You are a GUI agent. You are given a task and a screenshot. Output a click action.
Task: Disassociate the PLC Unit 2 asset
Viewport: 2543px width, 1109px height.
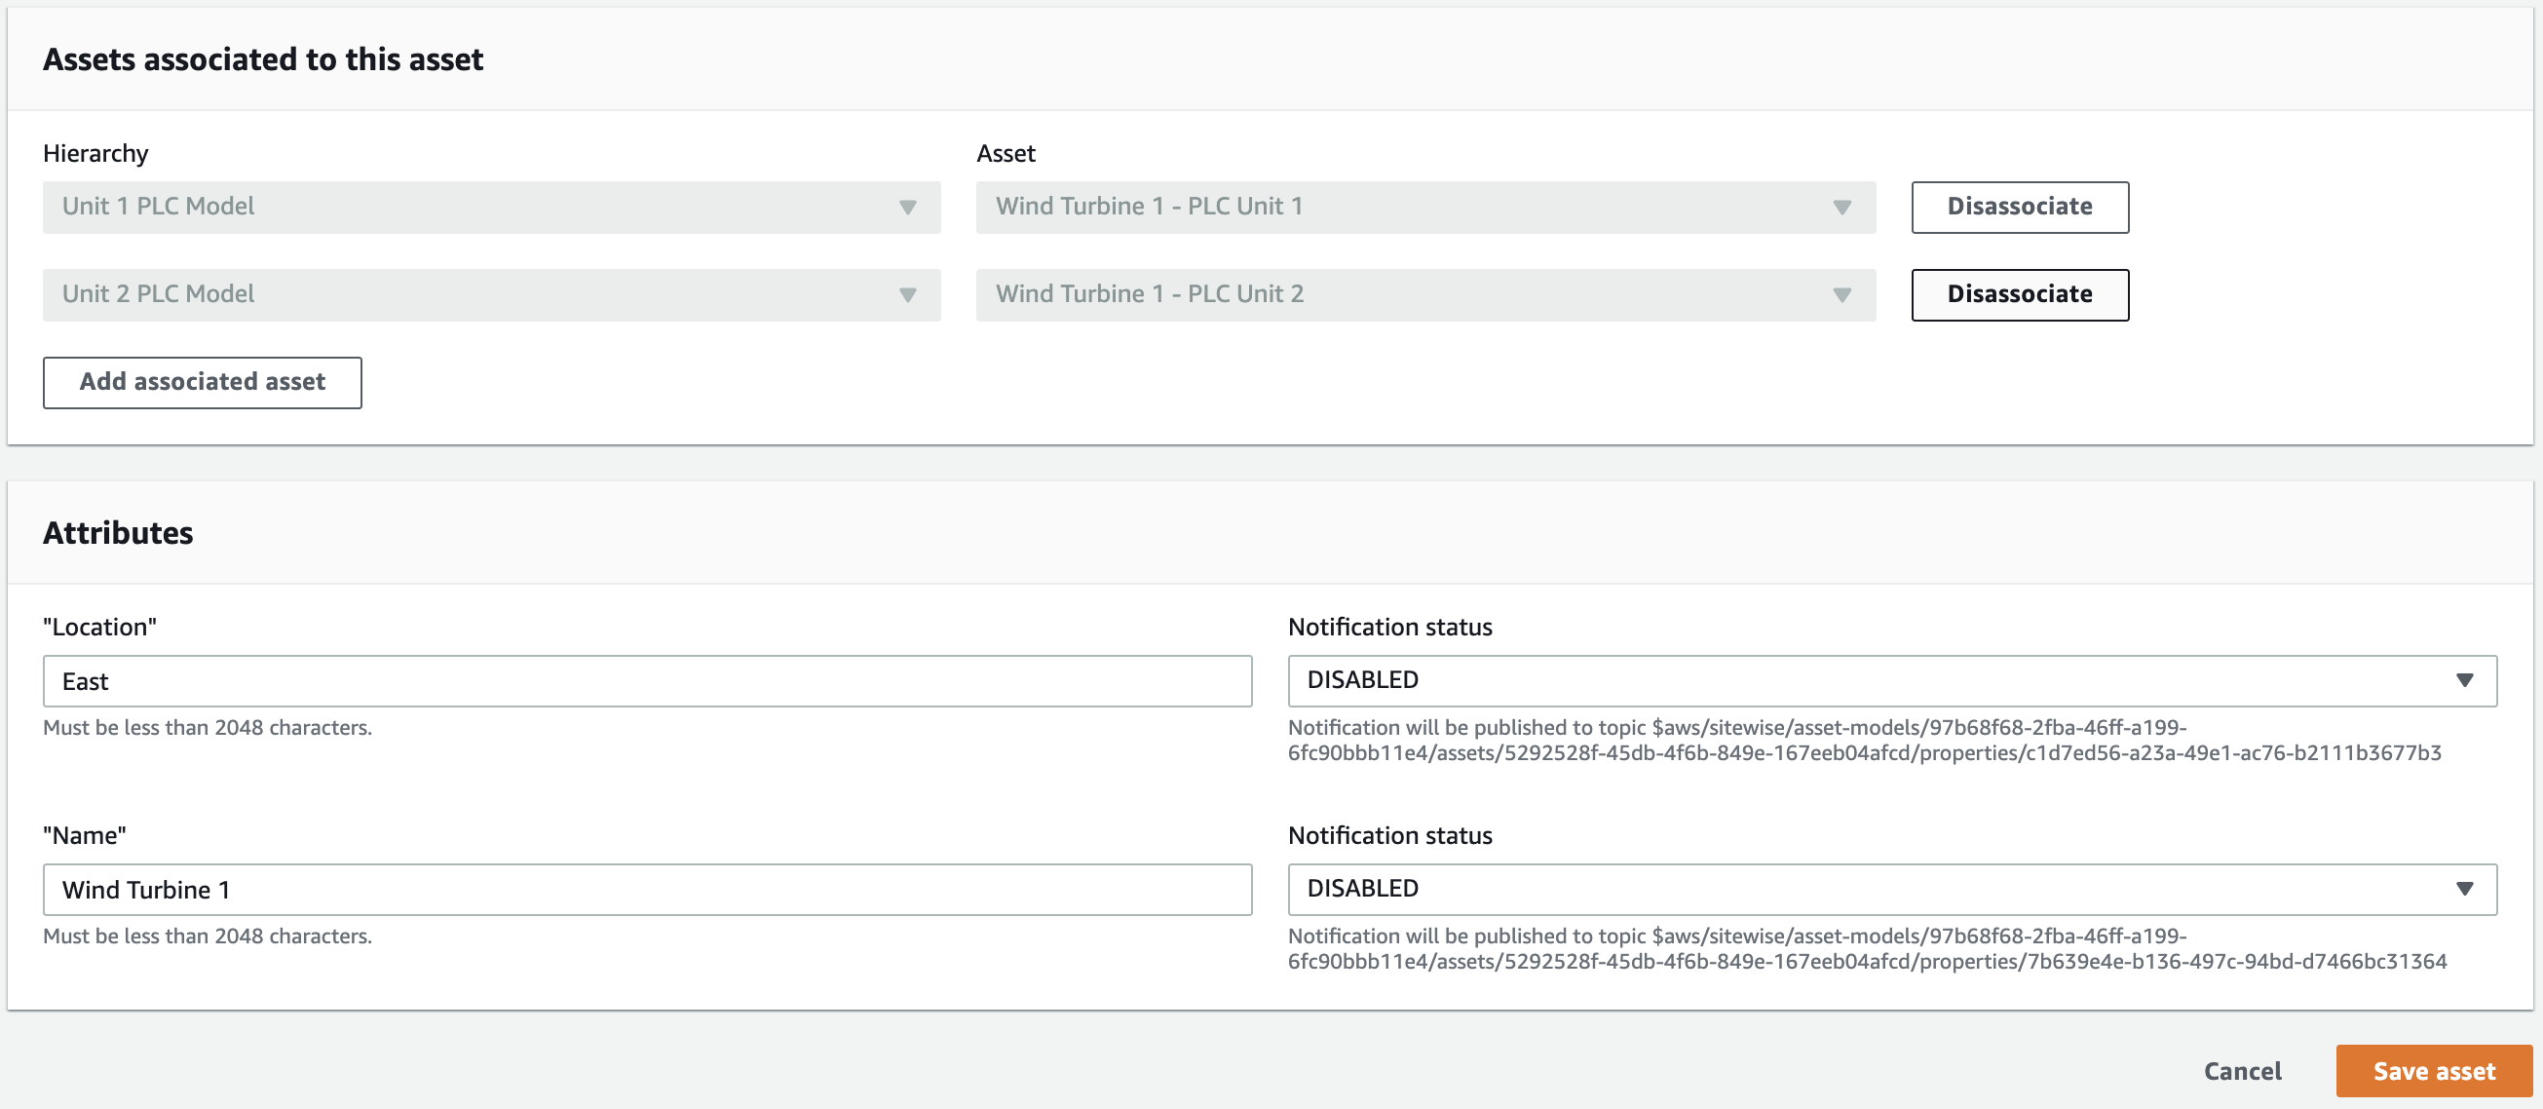click(2019, 294)
